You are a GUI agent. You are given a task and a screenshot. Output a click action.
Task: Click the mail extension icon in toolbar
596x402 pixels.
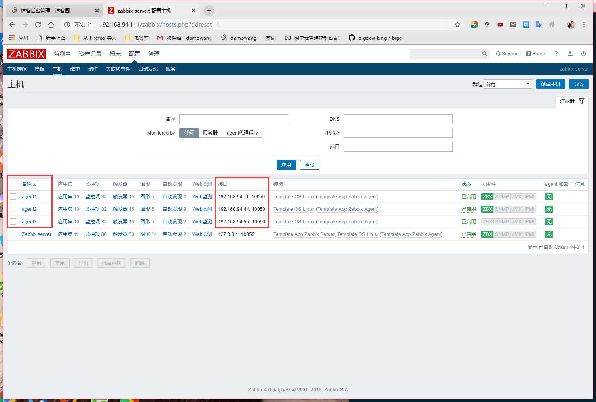coord(513,25)
